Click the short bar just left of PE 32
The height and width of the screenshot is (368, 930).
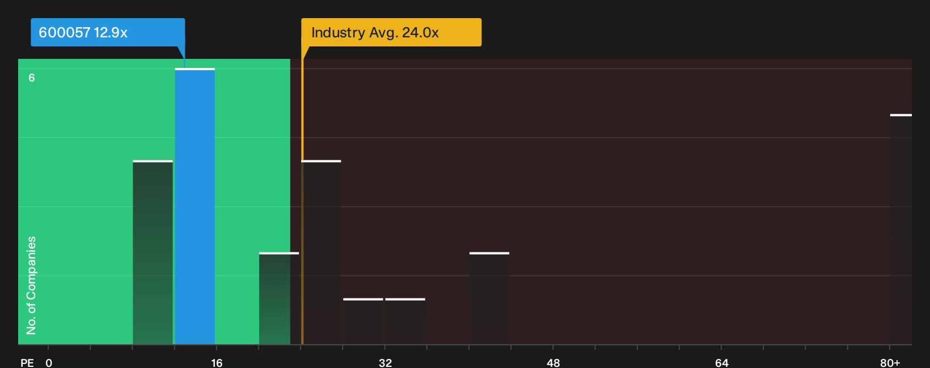363,322
